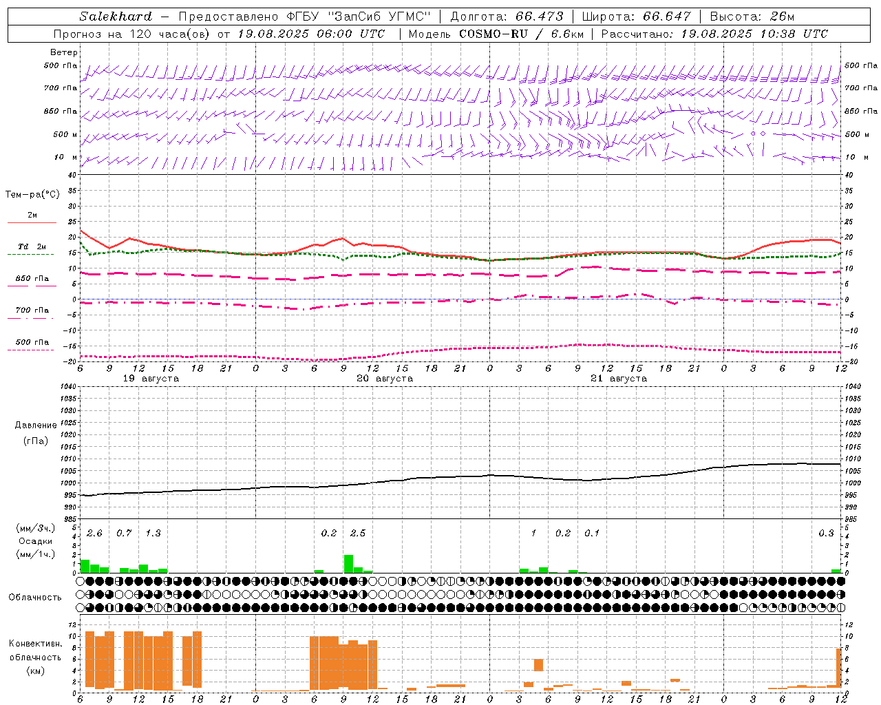Click the '21 августа' date label

point(619,379)
